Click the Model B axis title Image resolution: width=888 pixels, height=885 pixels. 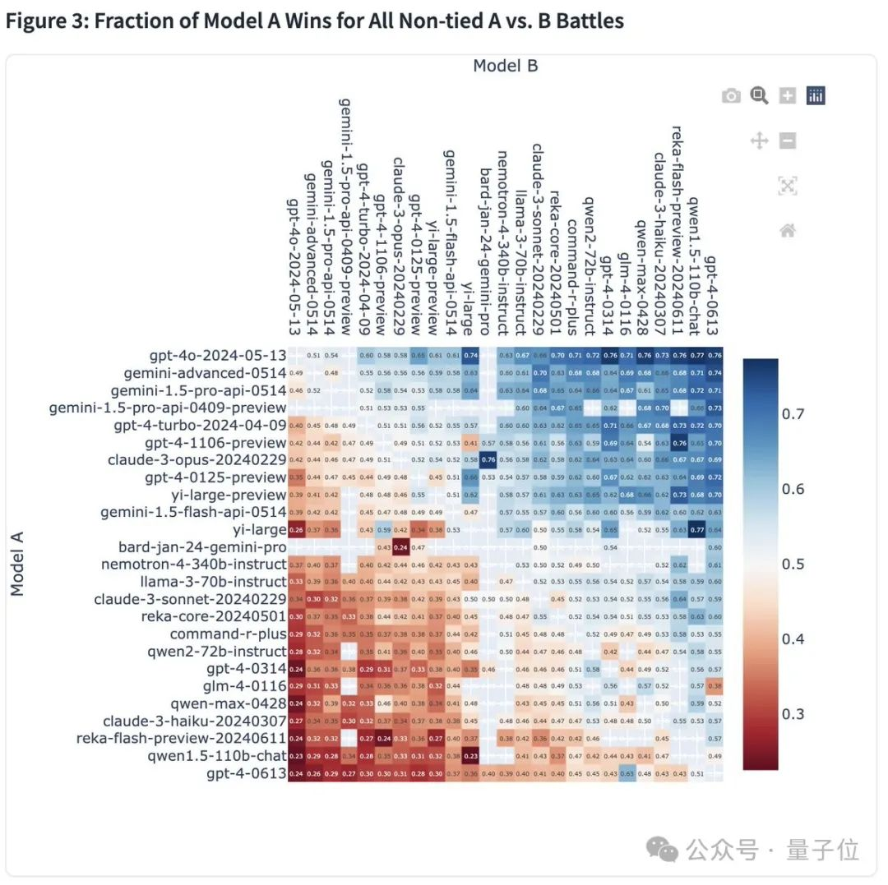click(505, 67)
